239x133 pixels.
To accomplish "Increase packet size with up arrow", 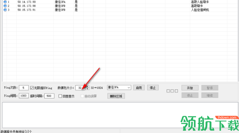I will (x=87, y=86).
